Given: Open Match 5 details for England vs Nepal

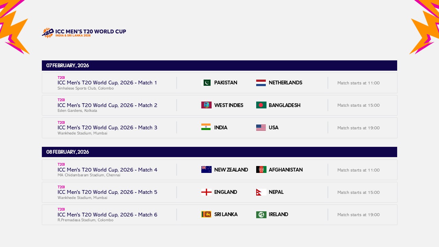Looking at the screenshot, I should click(107, 192).
